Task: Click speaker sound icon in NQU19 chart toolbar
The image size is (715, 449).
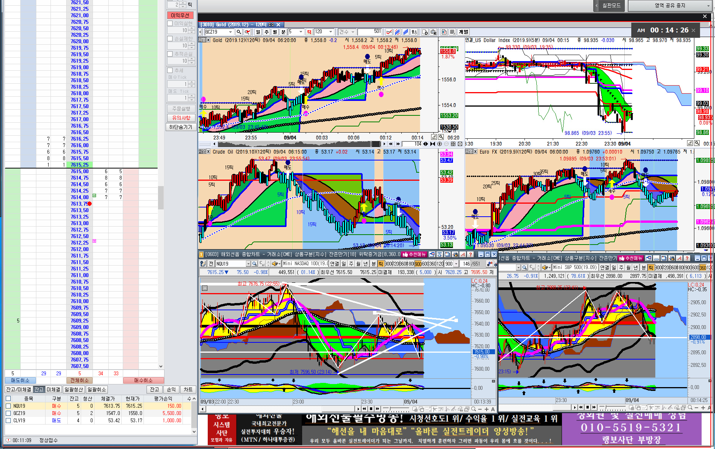Action: [275, 264]
